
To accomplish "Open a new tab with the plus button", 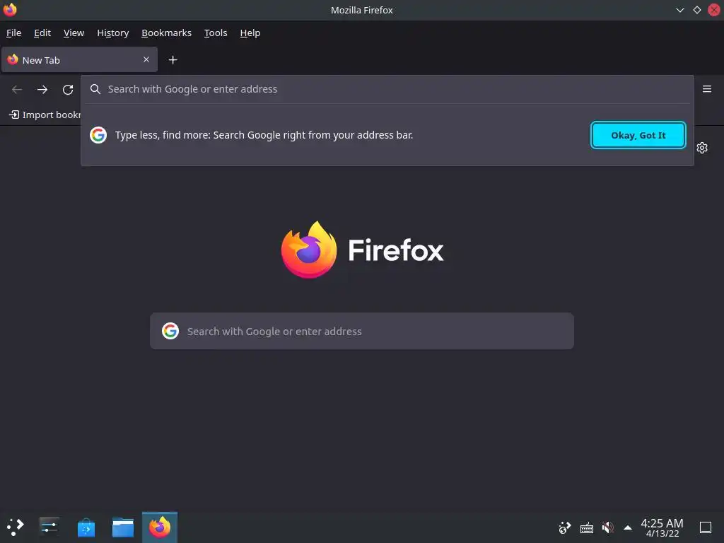I will pyautogui.click(x=173, y=60).
